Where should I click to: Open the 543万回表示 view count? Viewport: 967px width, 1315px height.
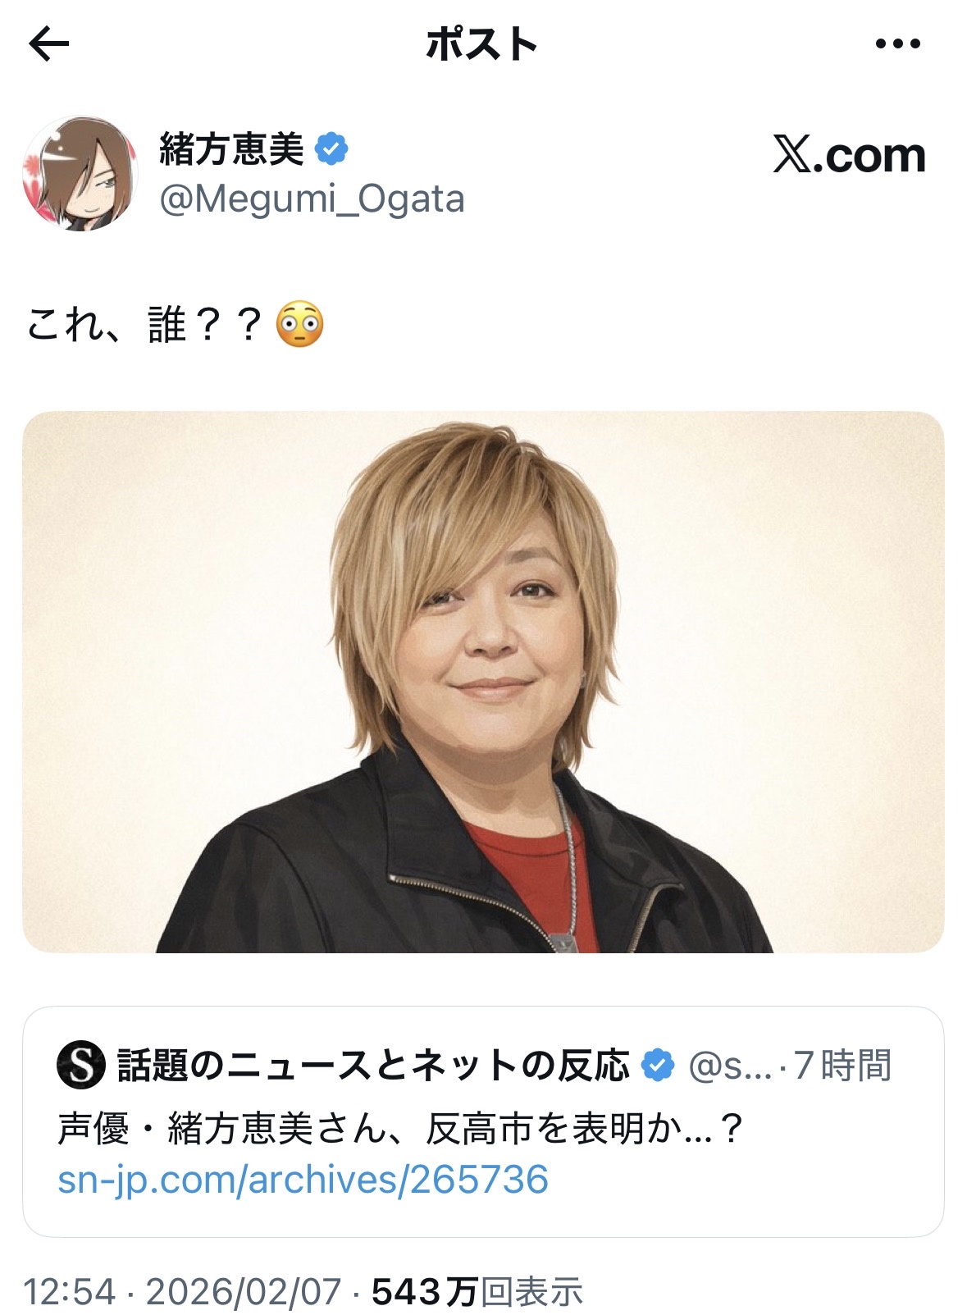(x=477, y=1292)
